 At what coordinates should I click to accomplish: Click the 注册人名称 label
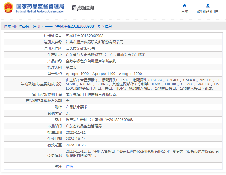[53, 42]
